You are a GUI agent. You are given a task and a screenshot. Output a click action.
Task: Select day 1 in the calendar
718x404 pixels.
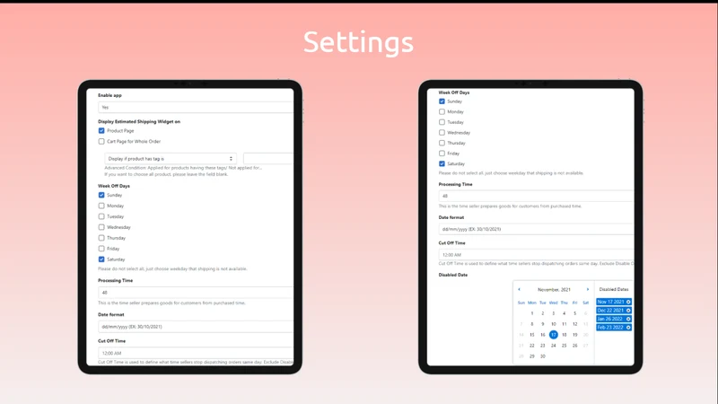click(x=532, y=313)
